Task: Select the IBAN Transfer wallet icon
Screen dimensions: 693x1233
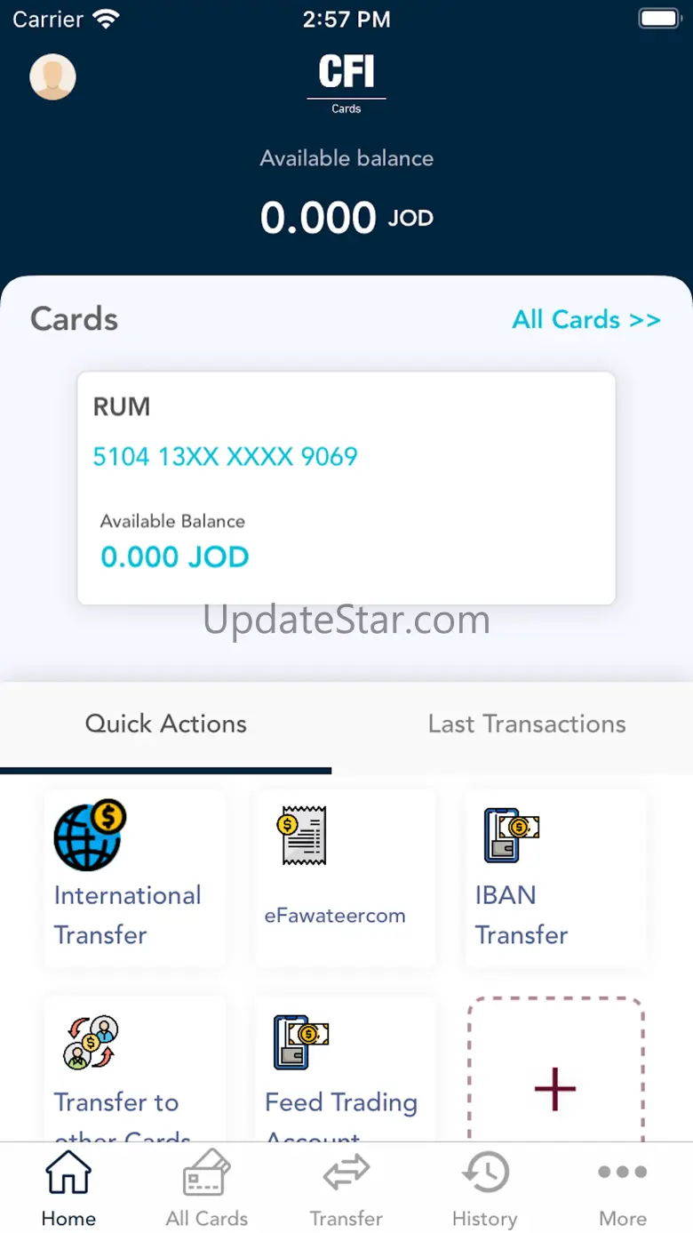Action: pos(512,835)
